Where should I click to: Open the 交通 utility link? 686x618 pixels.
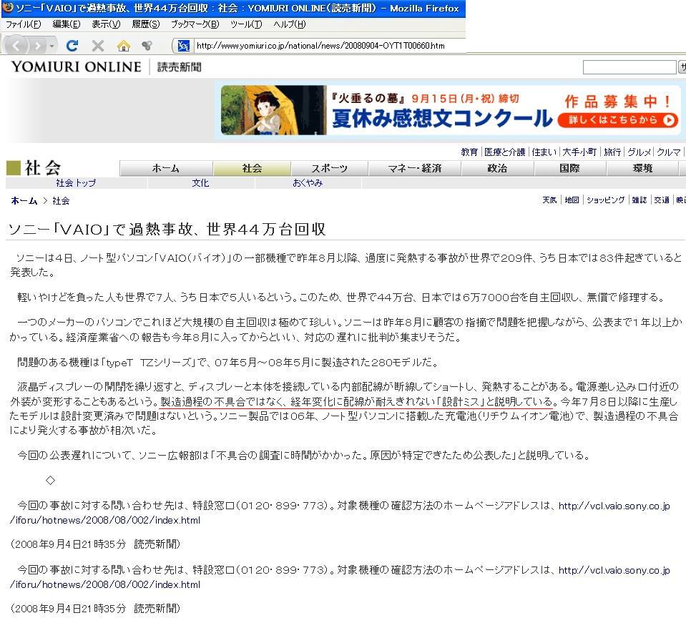[x=662, y=200]
